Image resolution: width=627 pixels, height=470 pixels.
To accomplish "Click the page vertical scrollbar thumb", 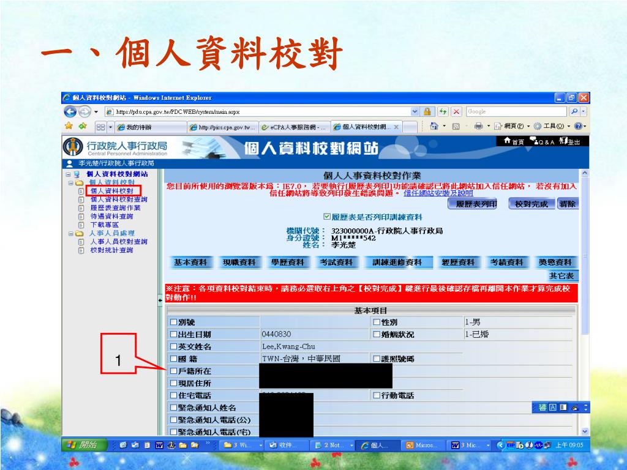I will pyautogui.click(x=585, y=256).
